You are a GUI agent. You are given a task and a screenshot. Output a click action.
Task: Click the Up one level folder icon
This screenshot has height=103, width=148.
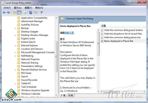point(14,12)
